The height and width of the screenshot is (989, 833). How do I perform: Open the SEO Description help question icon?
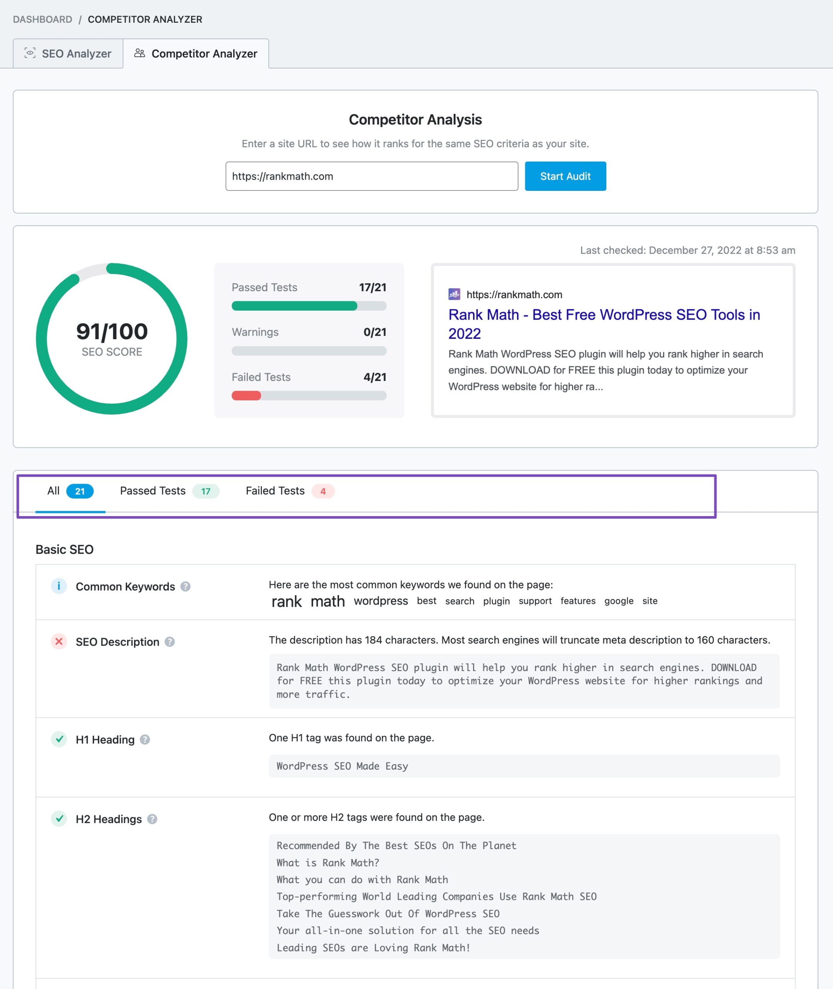point(170,642)
